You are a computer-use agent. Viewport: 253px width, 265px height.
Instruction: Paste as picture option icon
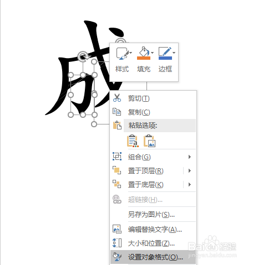149,141
